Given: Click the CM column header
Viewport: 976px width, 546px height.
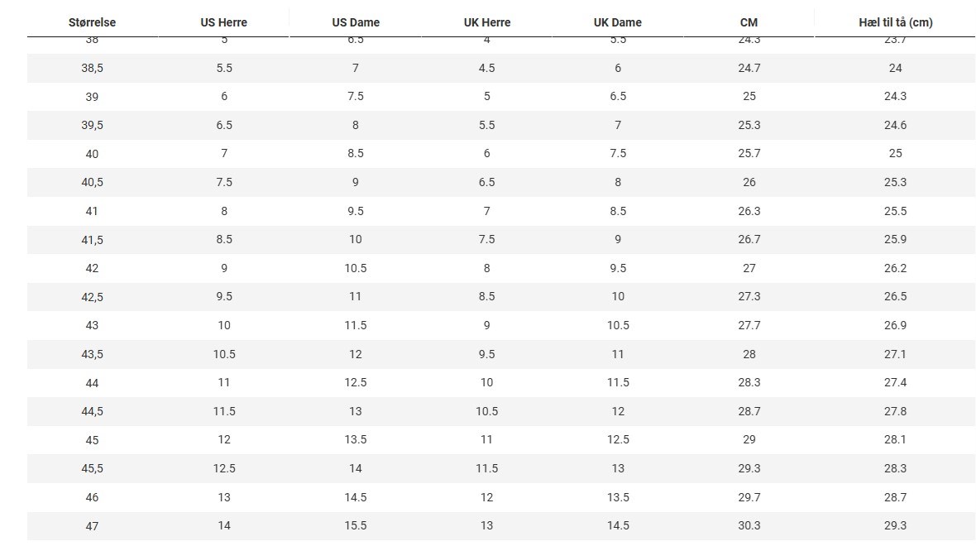Looking at the screenshot, I should [749, 22].
